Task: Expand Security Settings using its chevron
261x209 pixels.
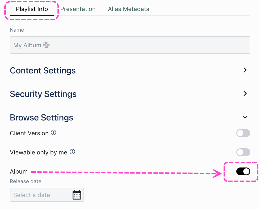Action: point(245,94)
